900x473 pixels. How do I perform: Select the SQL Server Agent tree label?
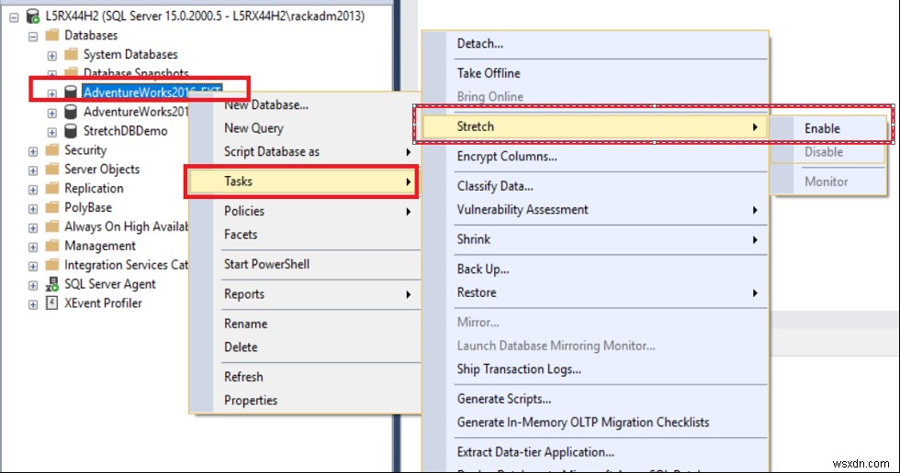[x=109, y=284]
